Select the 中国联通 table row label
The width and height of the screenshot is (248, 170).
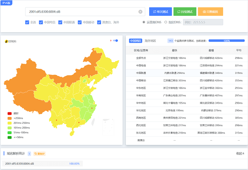tap(141, 73)
